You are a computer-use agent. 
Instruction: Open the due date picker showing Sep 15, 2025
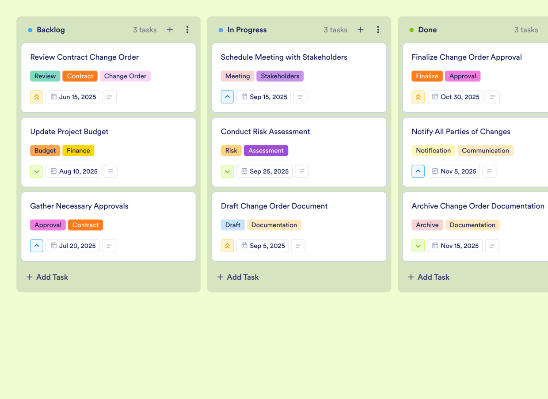click(263, 97)
